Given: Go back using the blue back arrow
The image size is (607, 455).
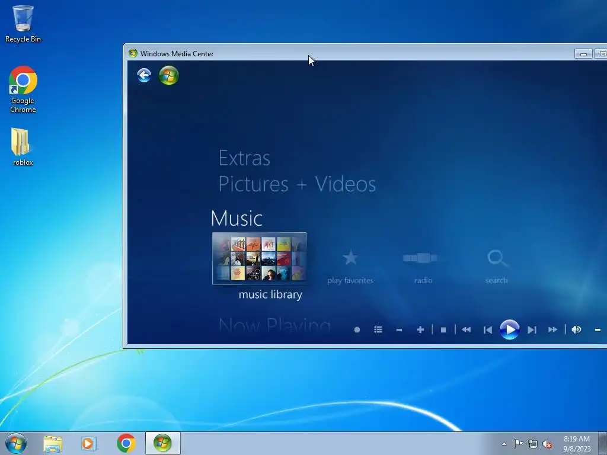Looking at the screenshot, I should click(144, 75).
